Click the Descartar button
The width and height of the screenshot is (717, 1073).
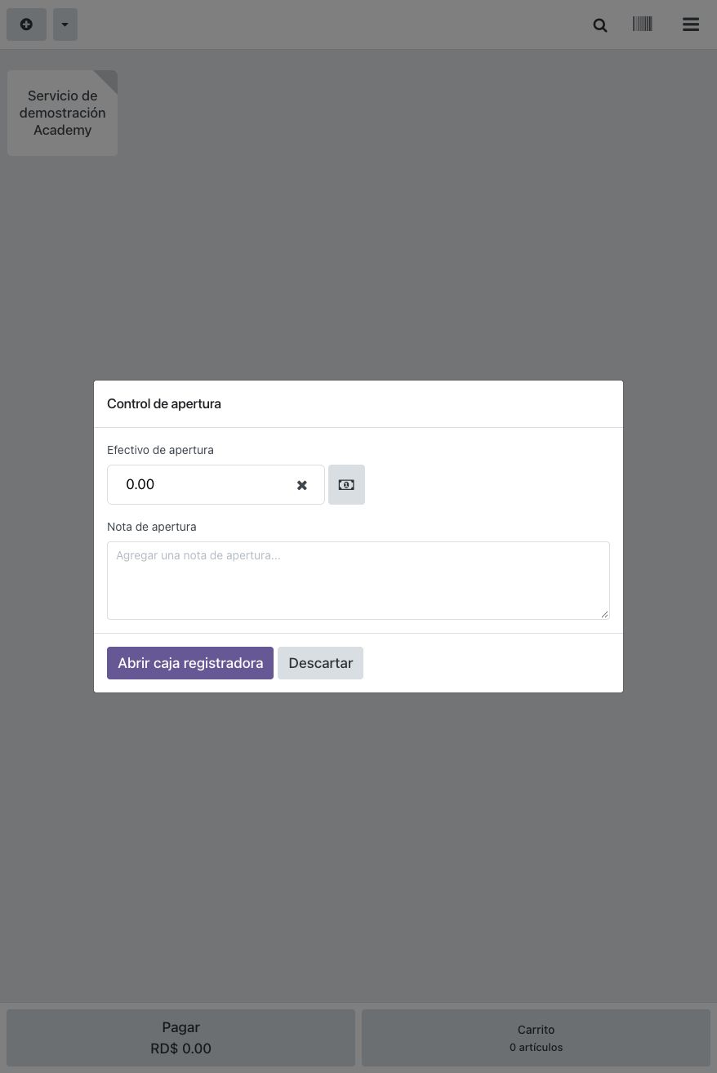coord(320,663)
